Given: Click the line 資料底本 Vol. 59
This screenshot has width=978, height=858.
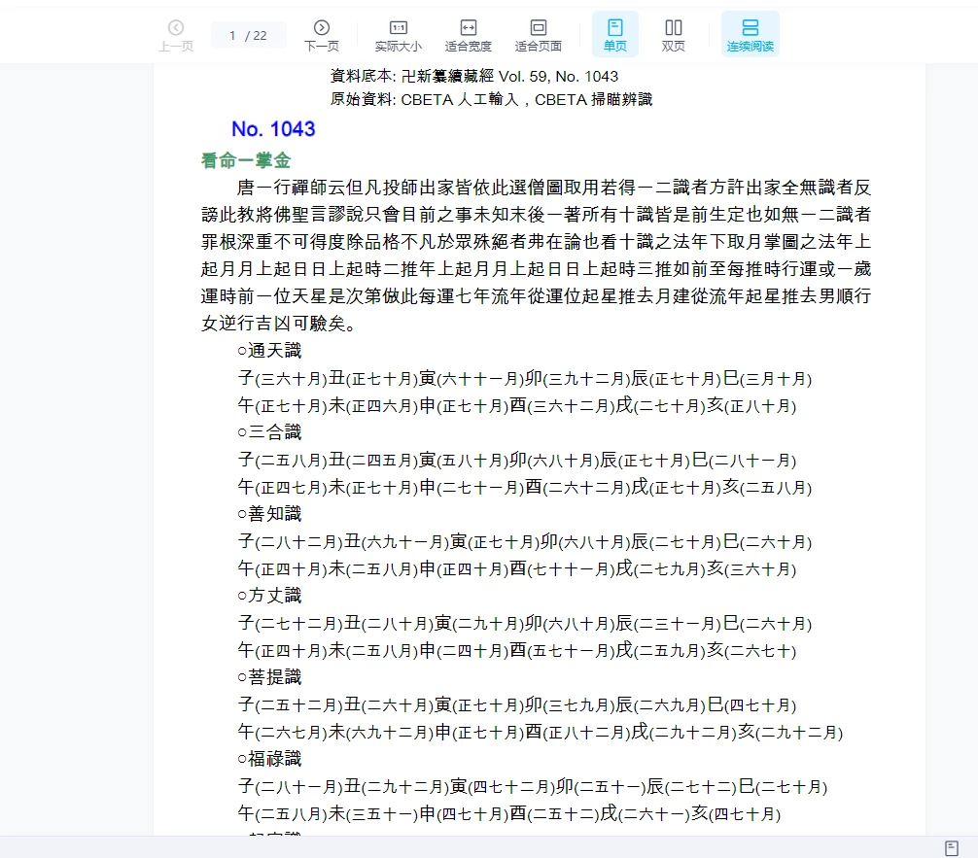Looking at the screenshot, I should click(x=474, y=76).
